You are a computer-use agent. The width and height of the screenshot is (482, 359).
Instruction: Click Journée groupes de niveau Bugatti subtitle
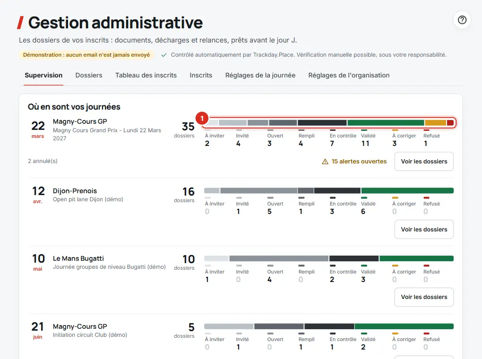click(x=109, y=267)
